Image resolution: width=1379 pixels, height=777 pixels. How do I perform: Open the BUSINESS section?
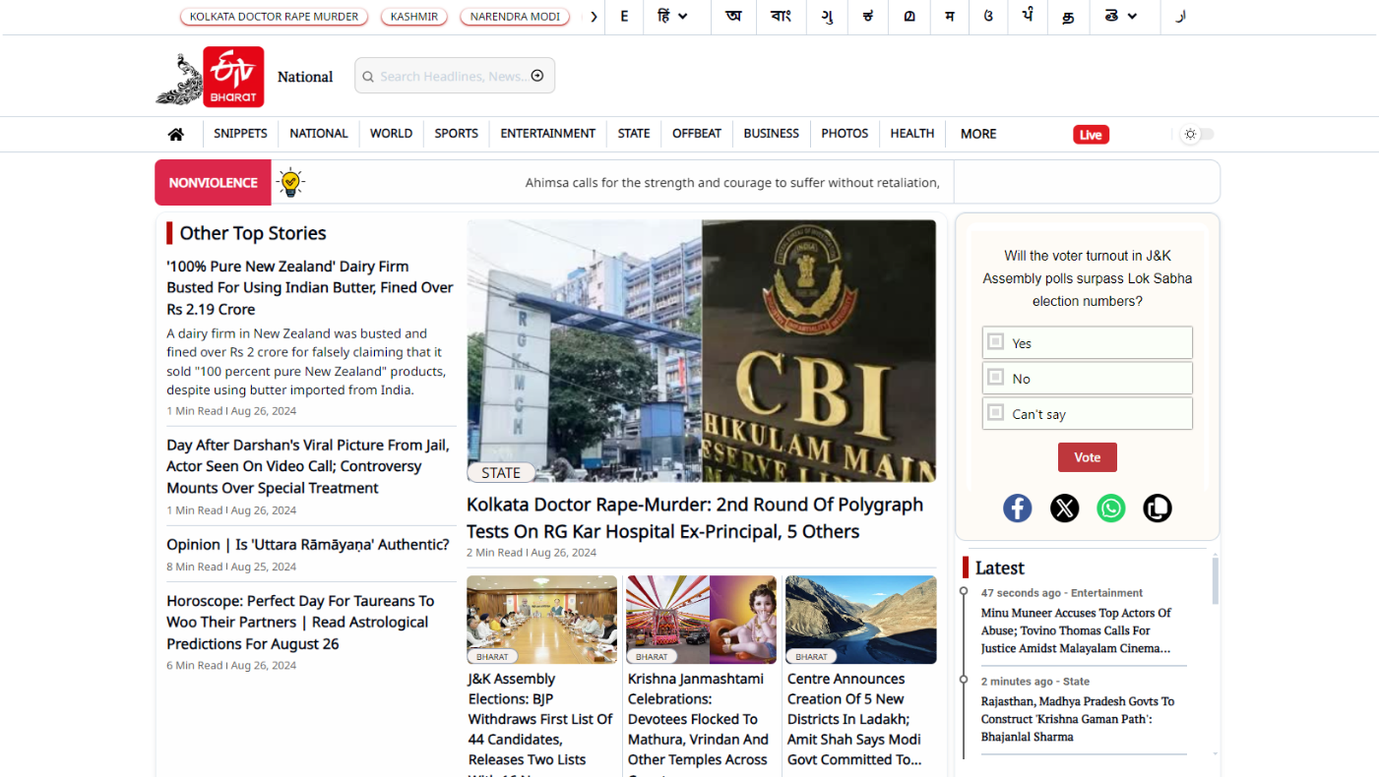772,134
